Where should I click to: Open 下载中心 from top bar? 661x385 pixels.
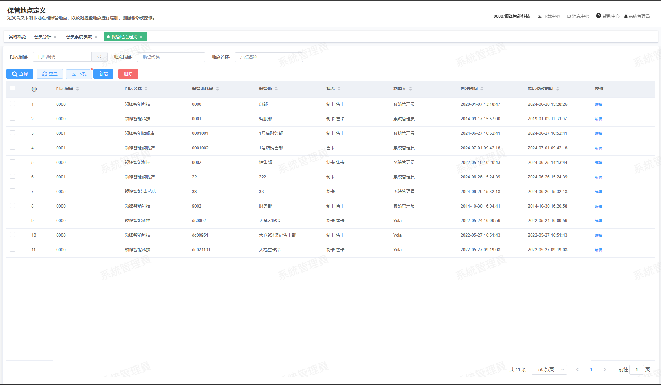coord(549,16)
